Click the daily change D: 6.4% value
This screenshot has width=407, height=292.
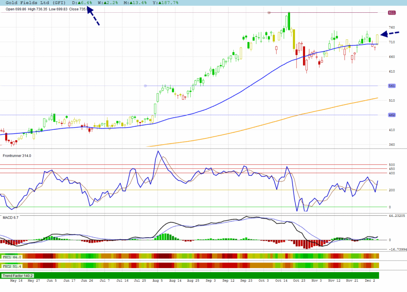(x=82, y=3)
